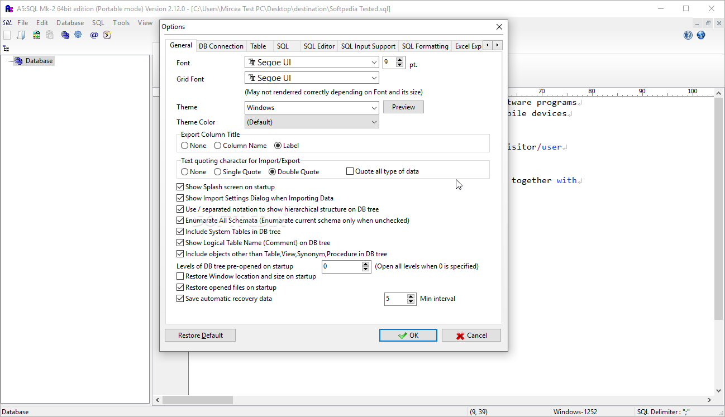Click the grayed-out table delete toolbar icon
725x417 pixels.
point(50,35)
